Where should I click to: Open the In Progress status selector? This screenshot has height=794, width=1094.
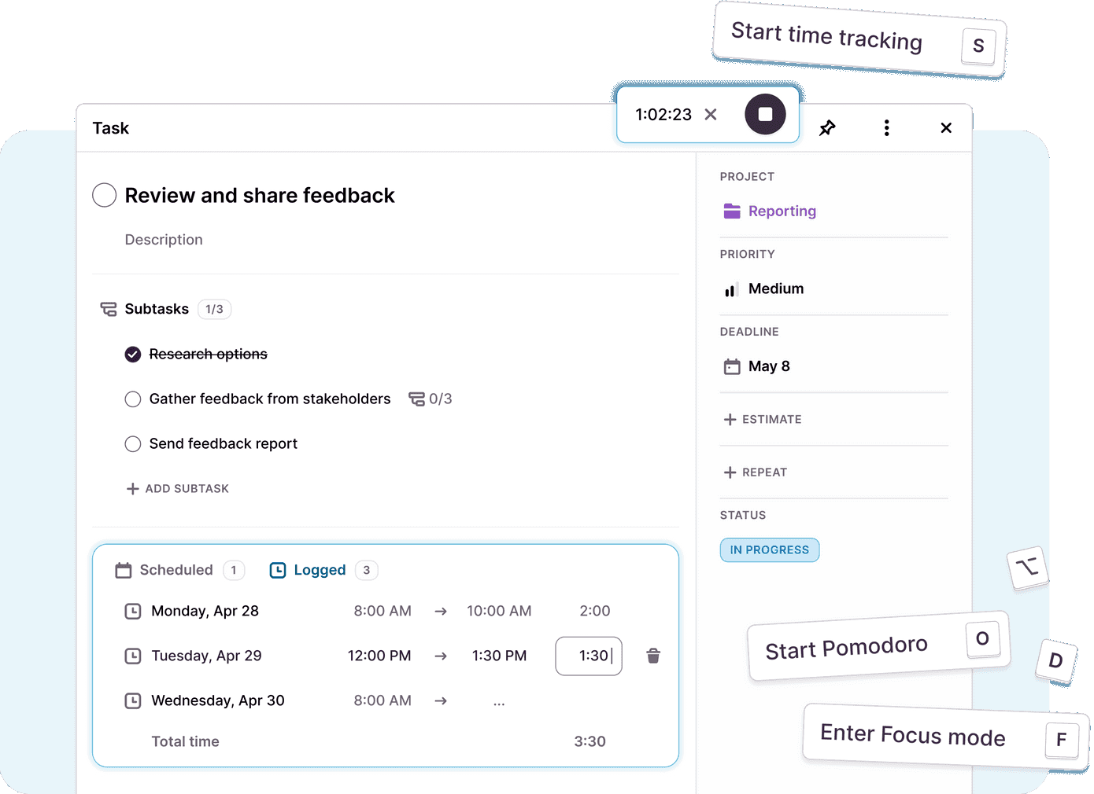click(x=769, y=550)
